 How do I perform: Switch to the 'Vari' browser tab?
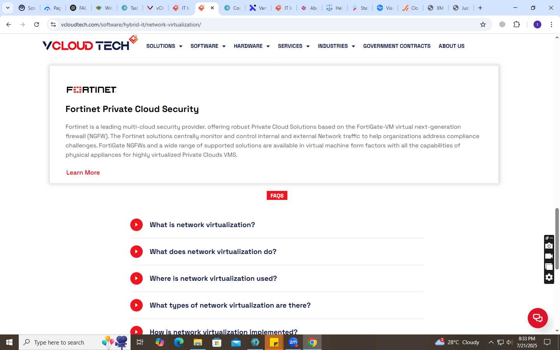258,8
